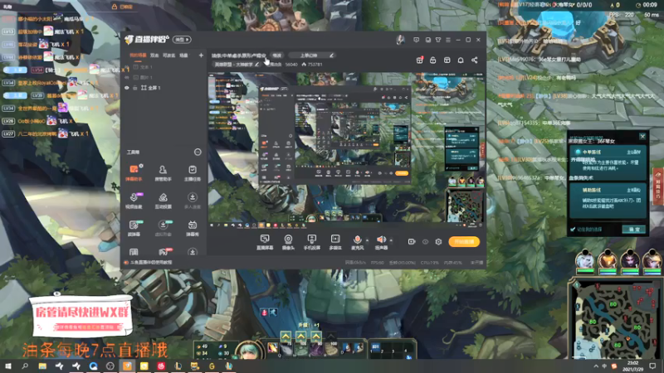Screen dimensions: 664x373
Task: Select the 辅助路线 option in game dialog
Action: click(x=608, y=201)
